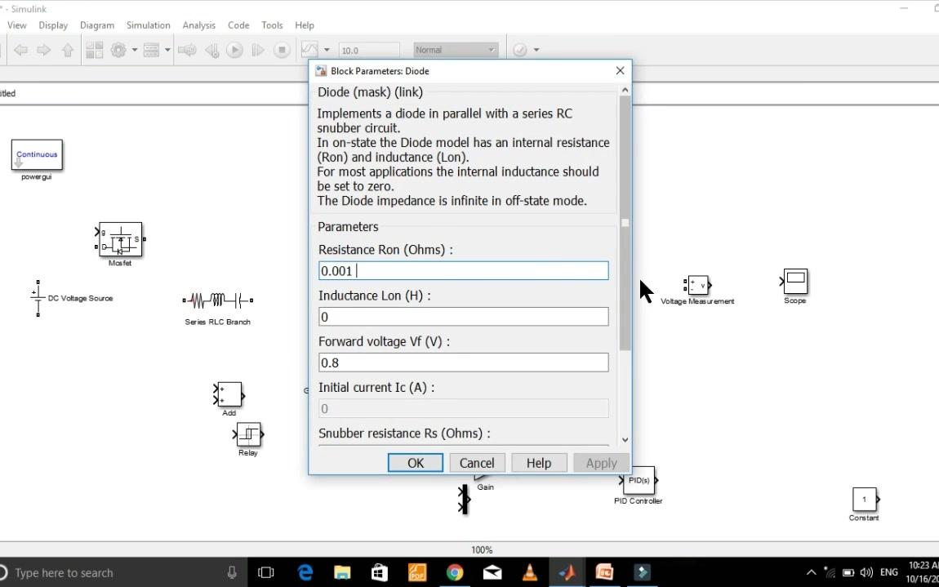The width and height of the screenshot is (939, 587).
Task: Click the dialog scrollbar up arrow
Action: (625, 90)
